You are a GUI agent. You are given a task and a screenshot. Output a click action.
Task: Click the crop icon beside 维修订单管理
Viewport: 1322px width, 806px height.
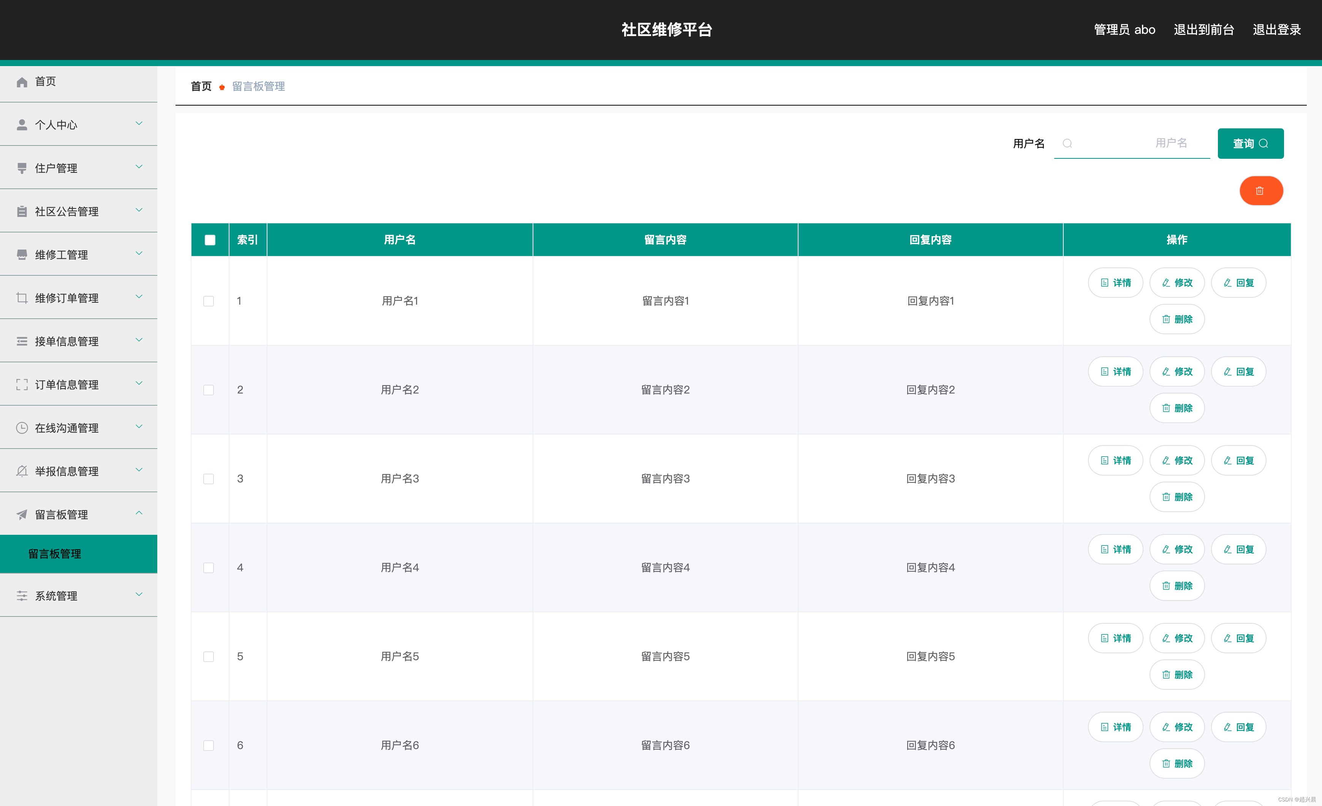point(22,299)
